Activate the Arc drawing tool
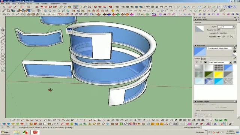Screen dimensions: 240x135 [22, 7]
